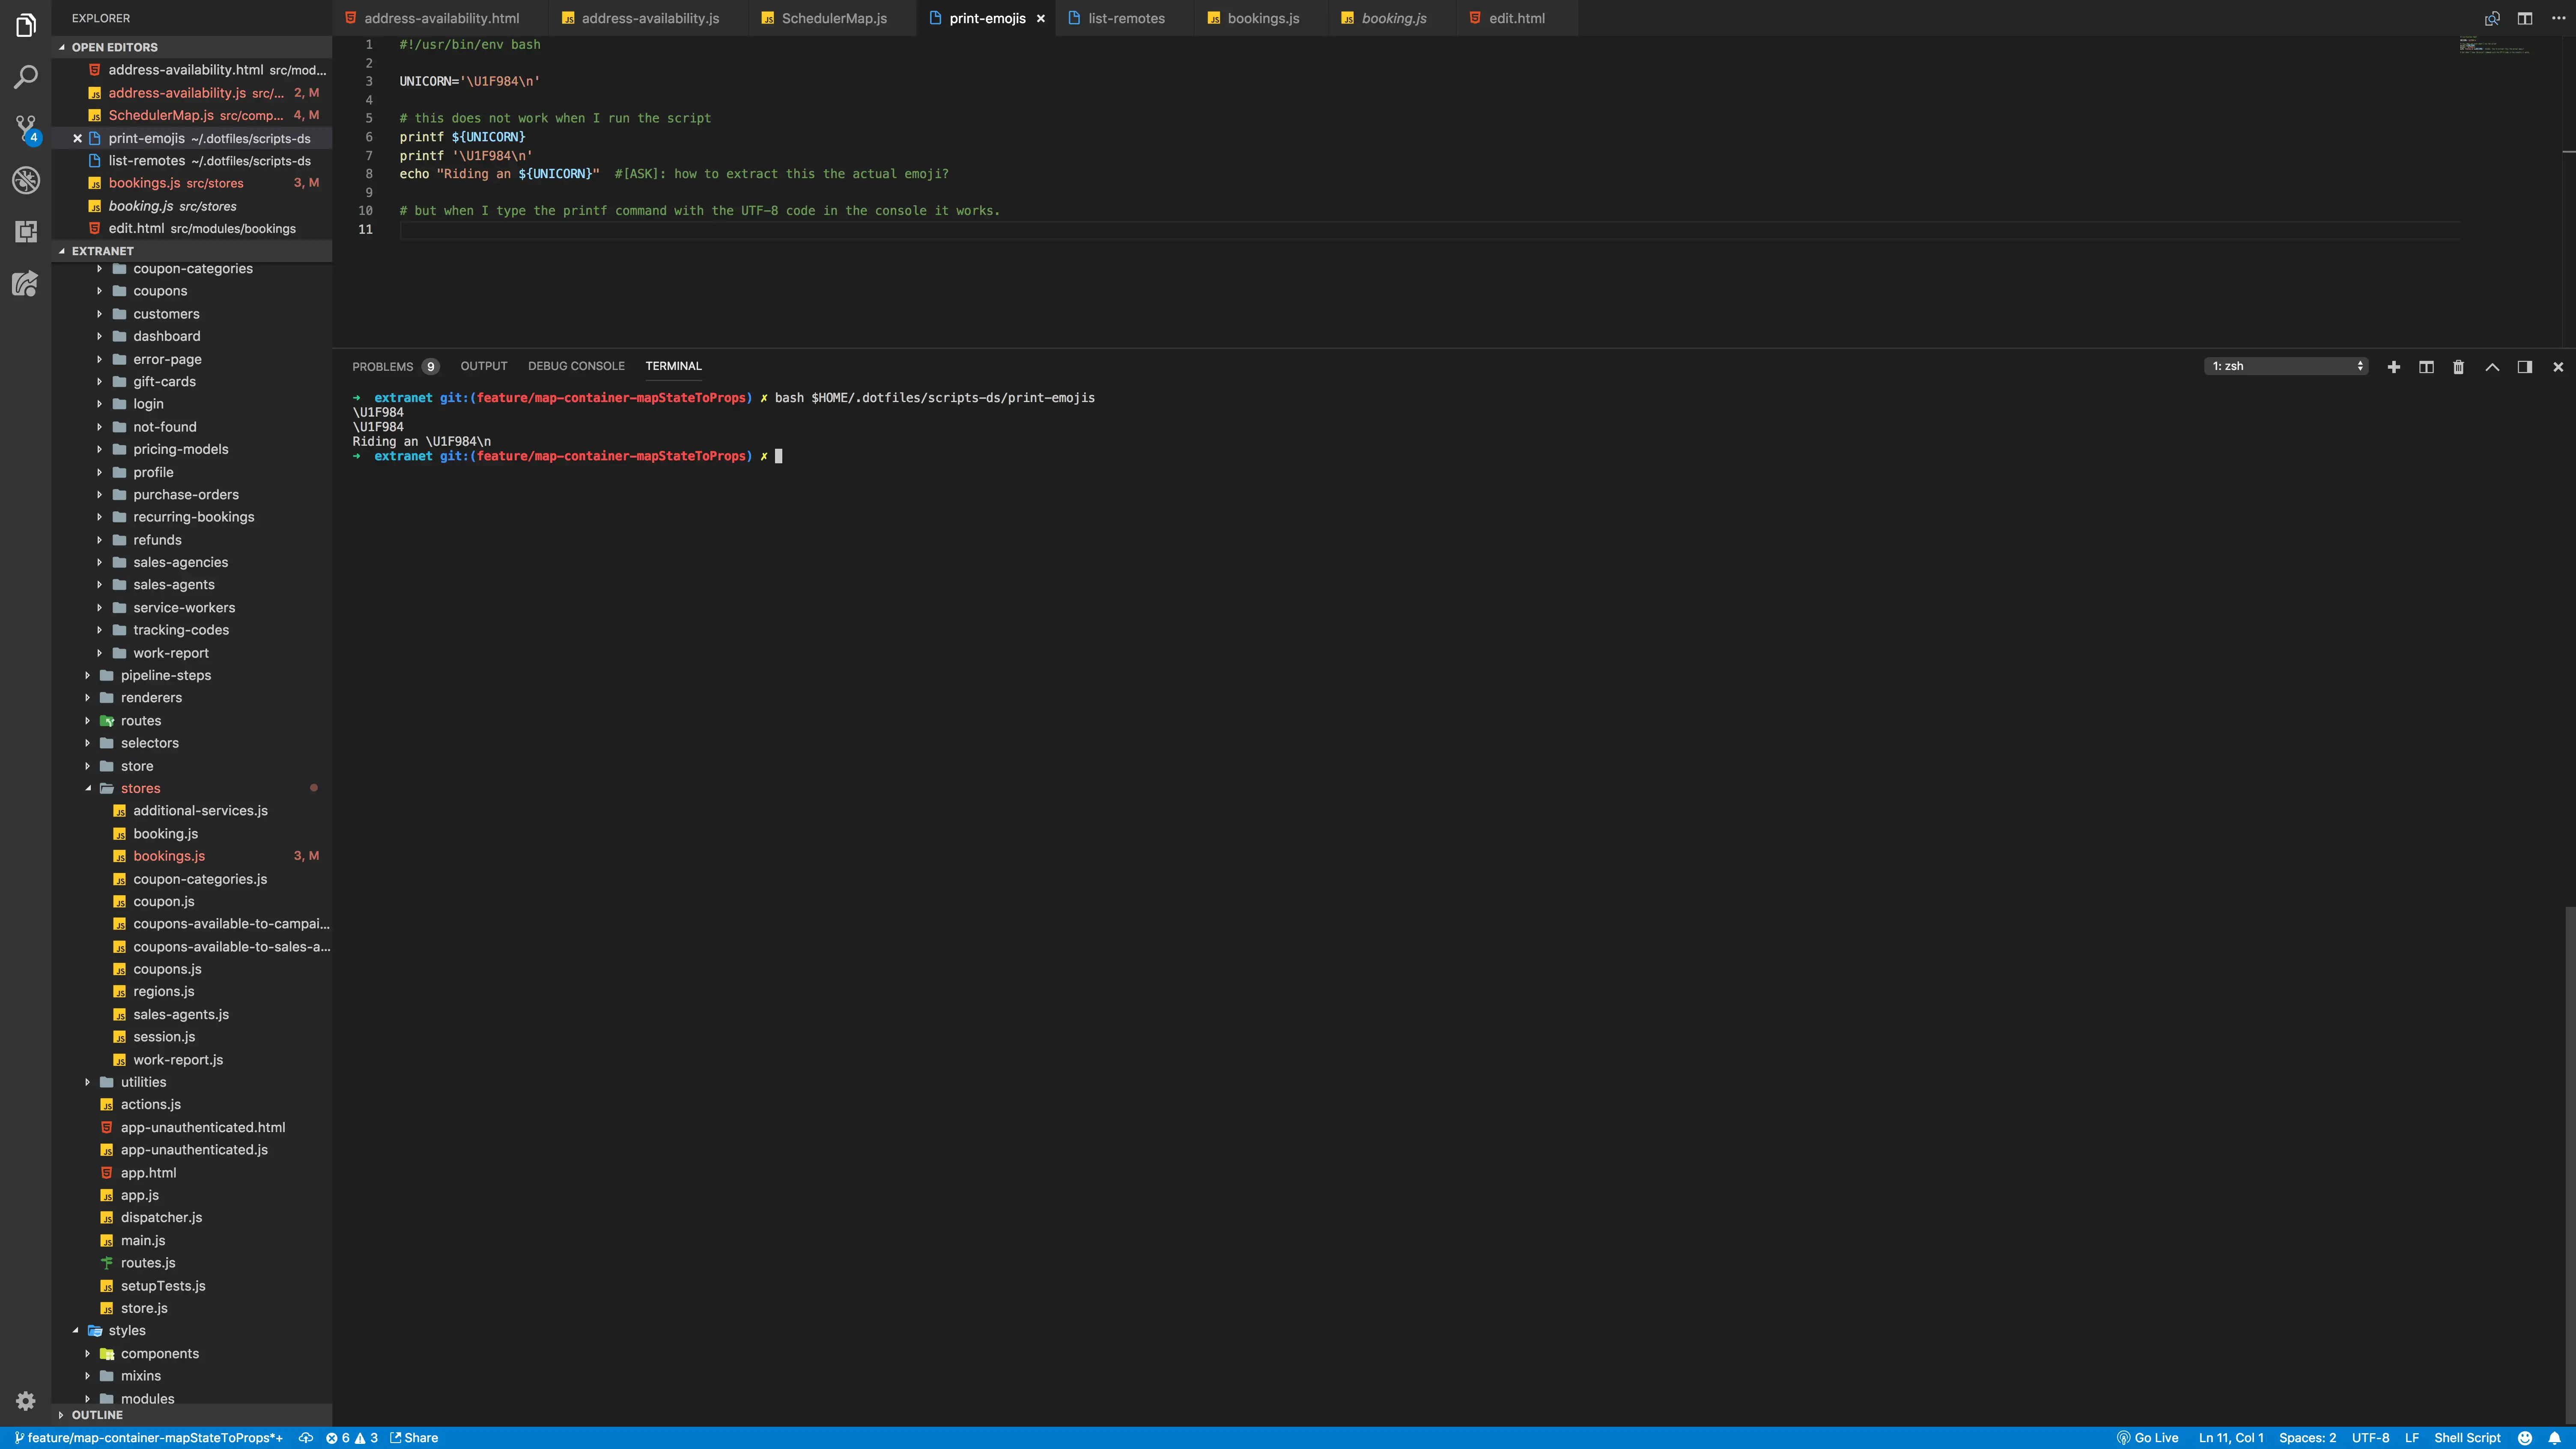Create a new terminal with plus icon

tap(2394, 367)
